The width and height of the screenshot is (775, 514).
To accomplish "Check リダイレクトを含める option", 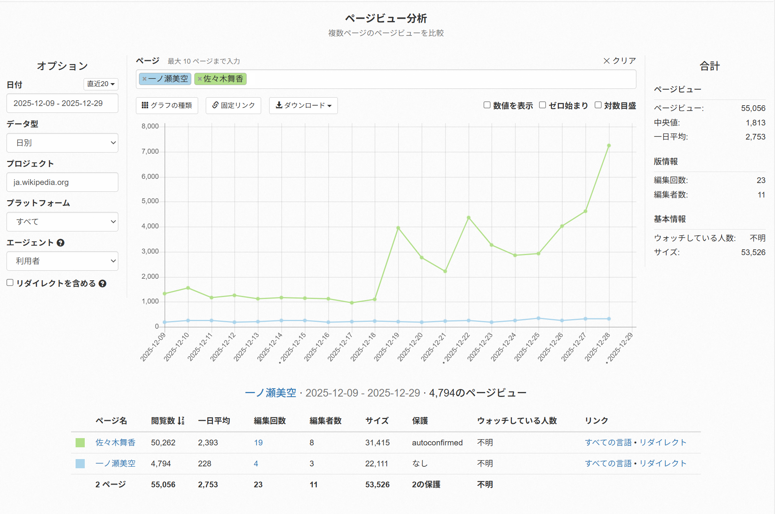I will 10,283.
